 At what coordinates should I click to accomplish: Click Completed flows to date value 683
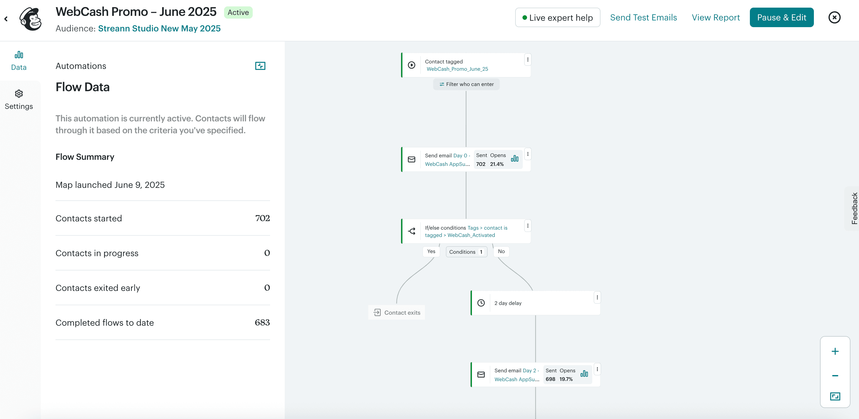pos(262,323)
